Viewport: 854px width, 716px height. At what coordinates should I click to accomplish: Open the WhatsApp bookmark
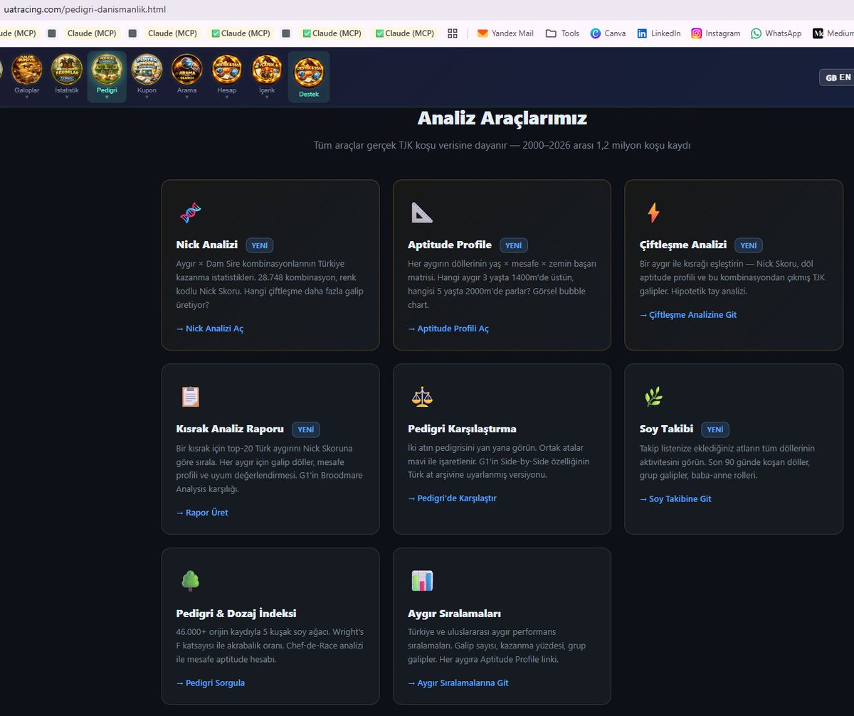tap(776, 33)
